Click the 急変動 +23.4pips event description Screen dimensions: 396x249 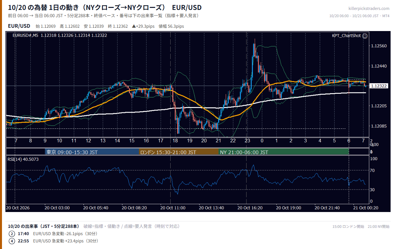(66, 241)
